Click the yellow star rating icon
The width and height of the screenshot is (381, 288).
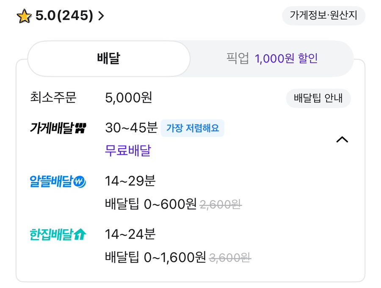click(25, 16)
